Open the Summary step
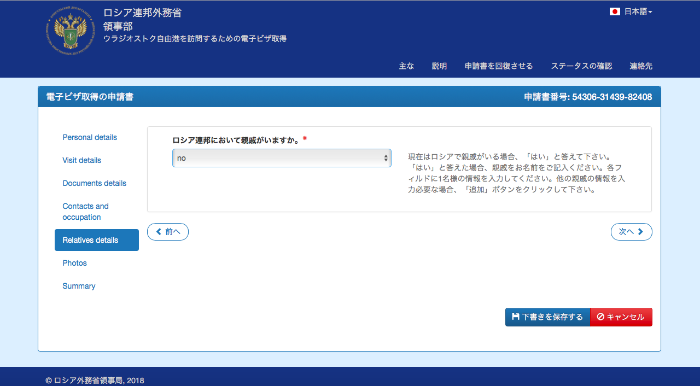The width and height of the screenshot is (700, 386). pos(79,286)
